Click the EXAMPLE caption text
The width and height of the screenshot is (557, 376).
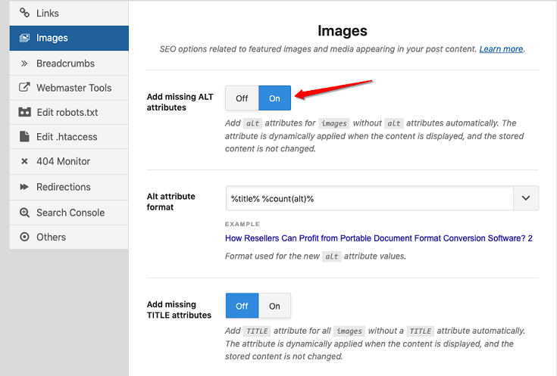(243, 224)
